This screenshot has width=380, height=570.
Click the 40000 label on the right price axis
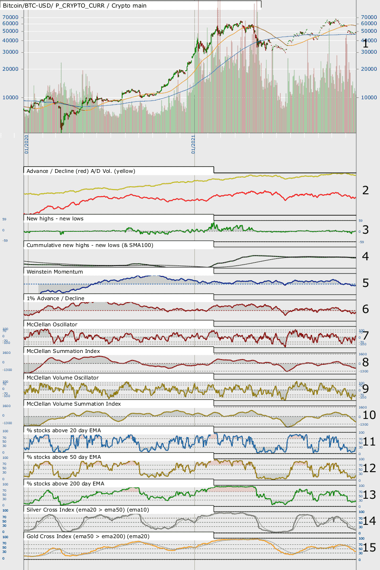click(x=369, y=40)
